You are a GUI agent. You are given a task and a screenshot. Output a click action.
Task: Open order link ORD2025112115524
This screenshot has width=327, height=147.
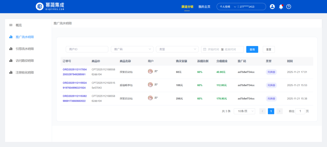point(74,83)
